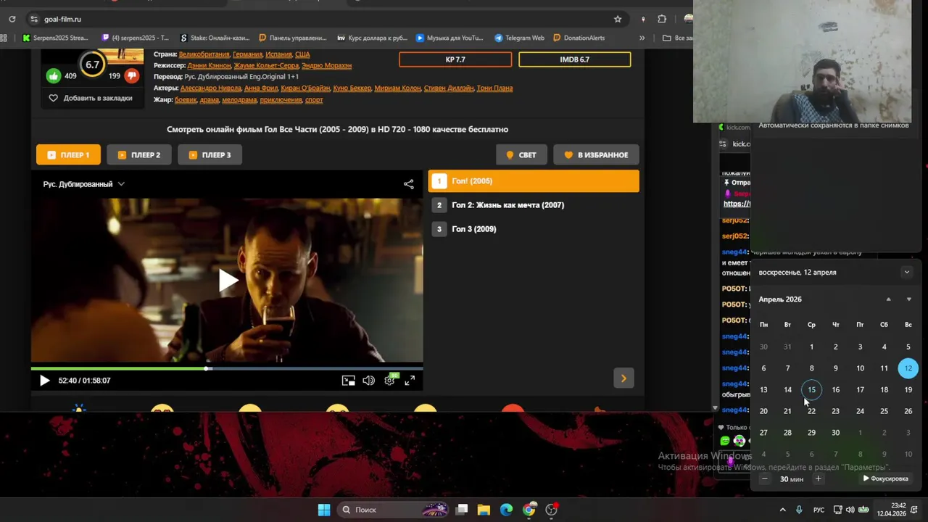Select April 15 in the calendar
The image size is (928, 522).
pos(811,390)
